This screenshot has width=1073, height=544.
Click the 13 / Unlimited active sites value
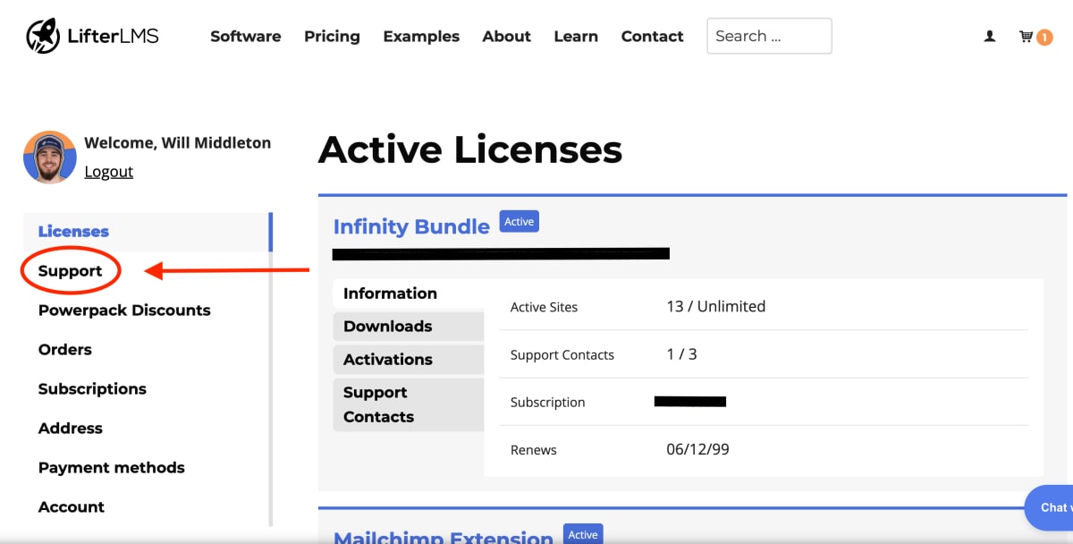[716, 306]
